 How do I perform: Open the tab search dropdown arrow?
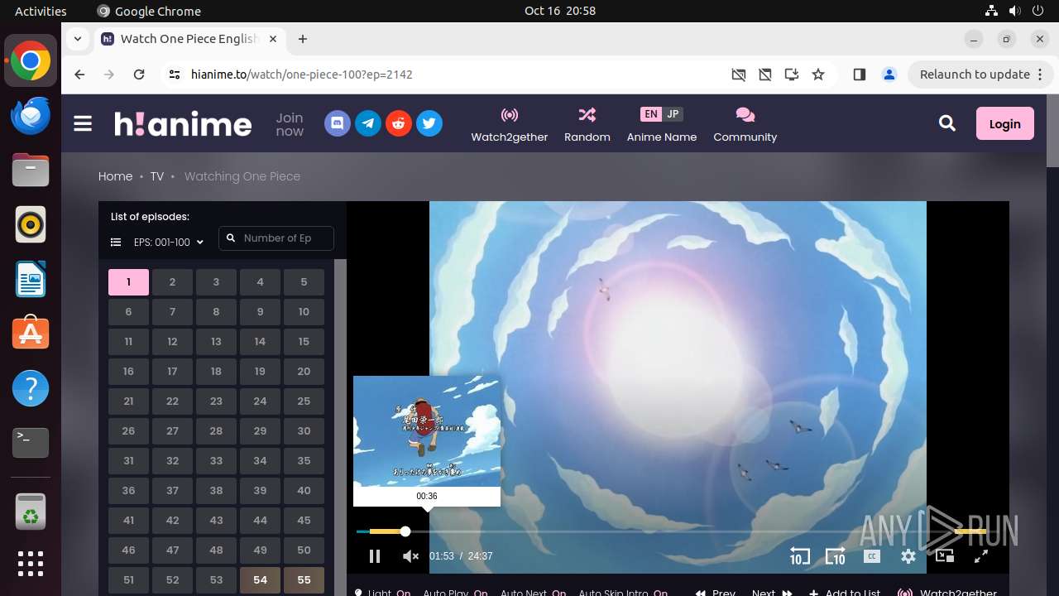[x=78, y=39]
